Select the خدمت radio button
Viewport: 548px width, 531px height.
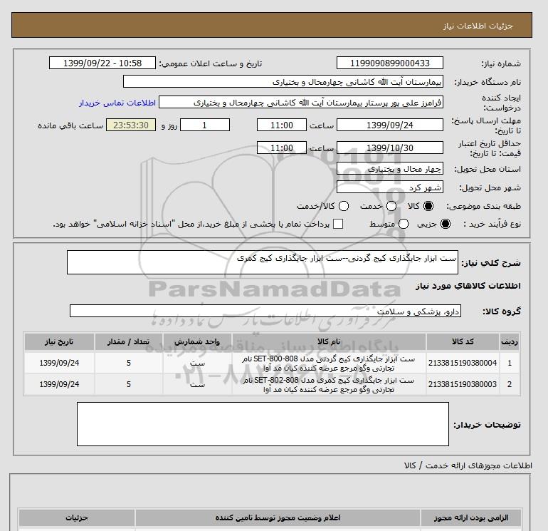click(x=391, y=206)
